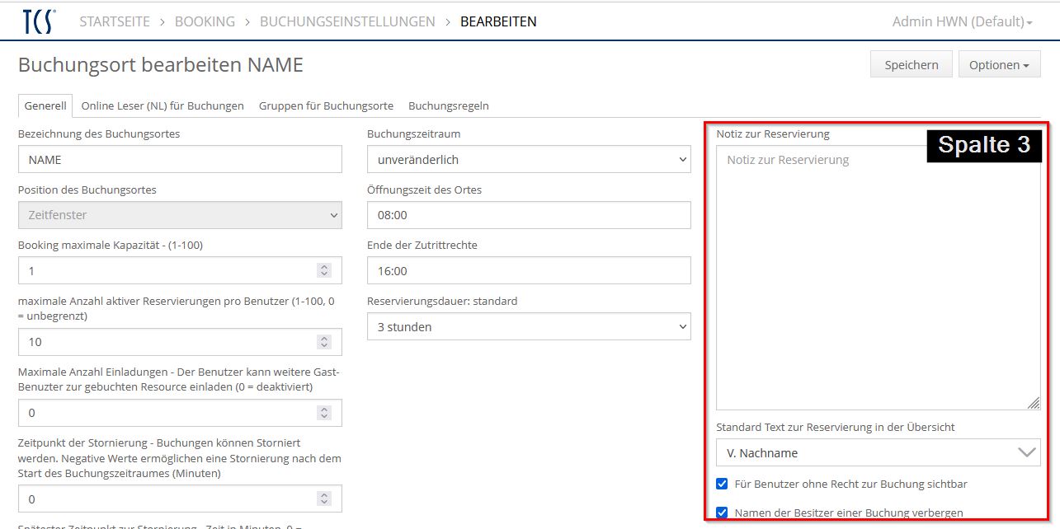Open the Optionen dropdown menu
1060x529 pixels.
pos(999,65)
